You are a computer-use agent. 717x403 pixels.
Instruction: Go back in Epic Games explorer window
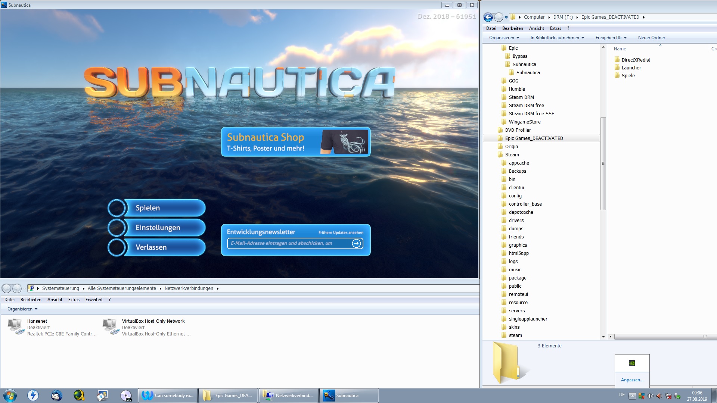pos(488,17)
